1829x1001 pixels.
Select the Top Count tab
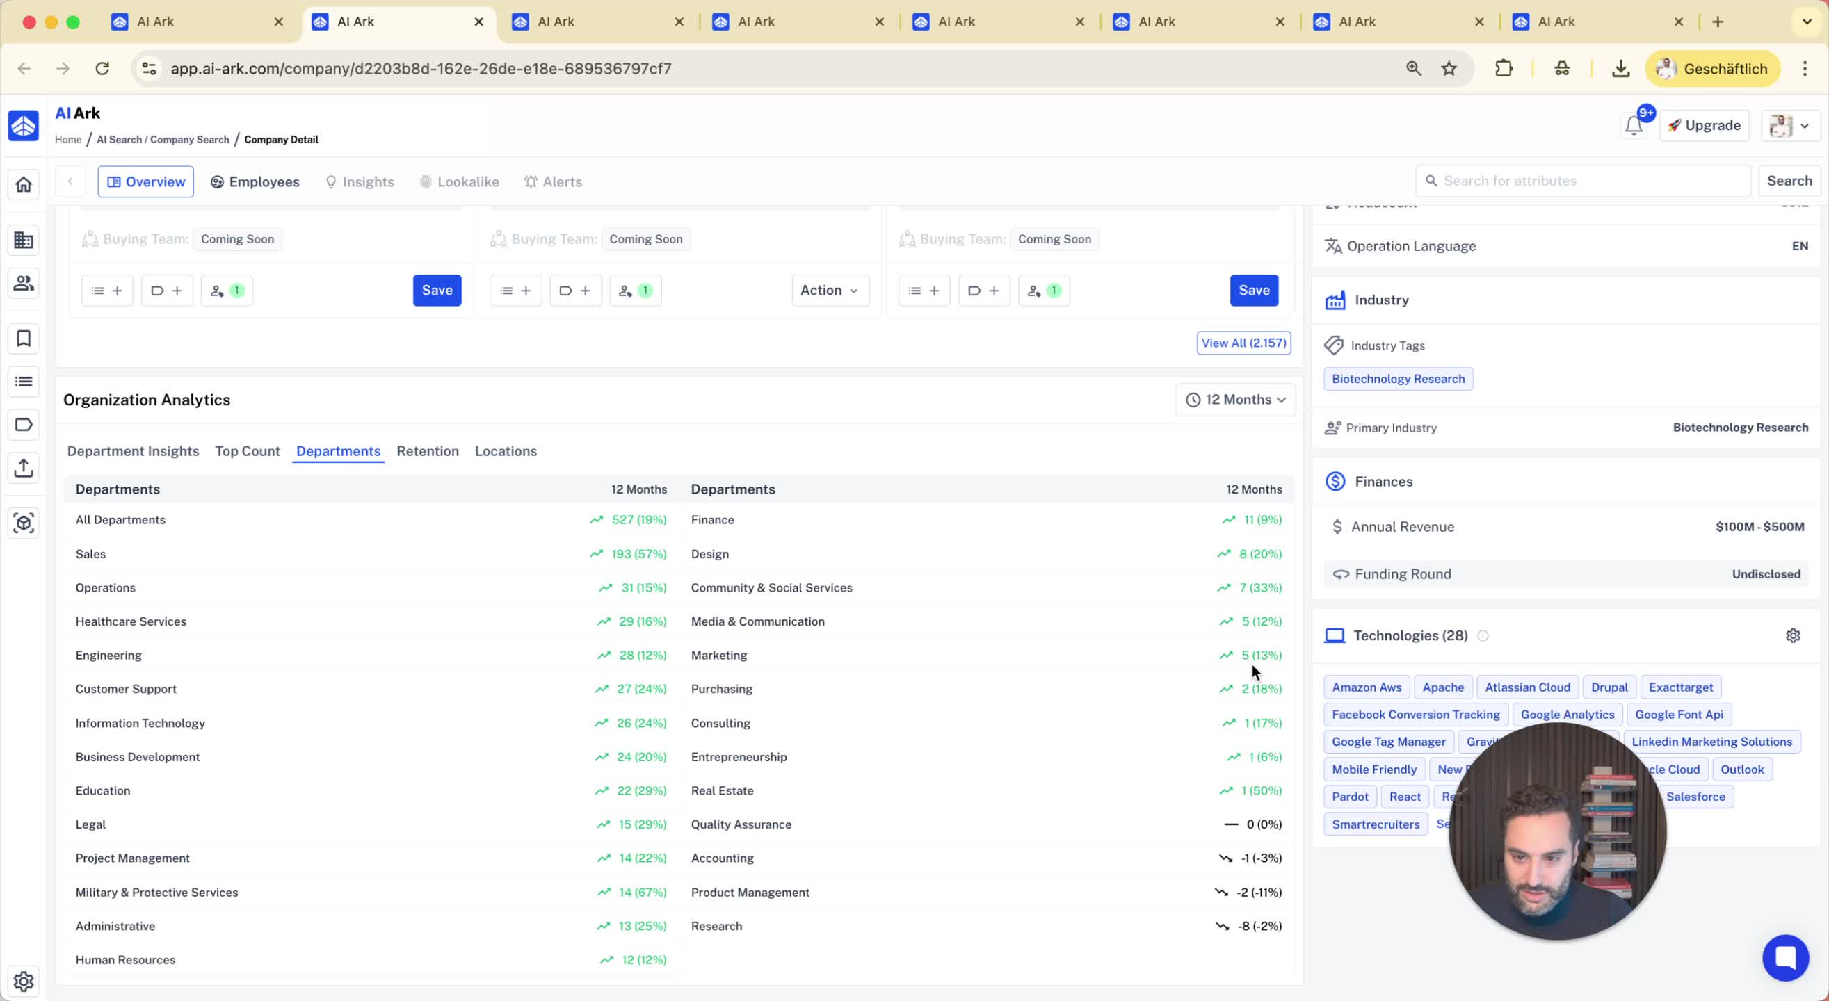tap(247, 452)
